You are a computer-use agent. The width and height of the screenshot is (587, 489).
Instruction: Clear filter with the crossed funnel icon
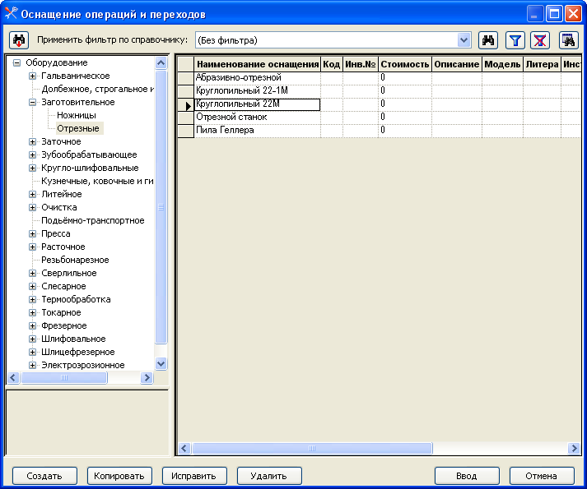pyautogui.click(x=539, y=40)
